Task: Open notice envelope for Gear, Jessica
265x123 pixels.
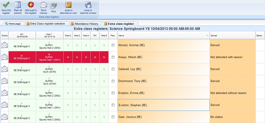Action: coord(5,117)
